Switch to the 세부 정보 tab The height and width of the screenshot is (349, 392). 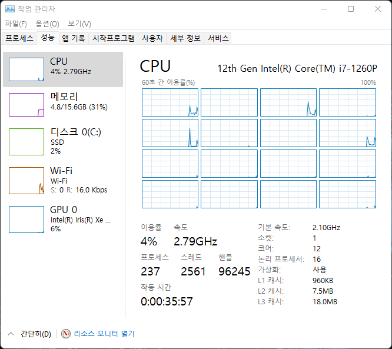pyautogui.click(x=185, y=38)
